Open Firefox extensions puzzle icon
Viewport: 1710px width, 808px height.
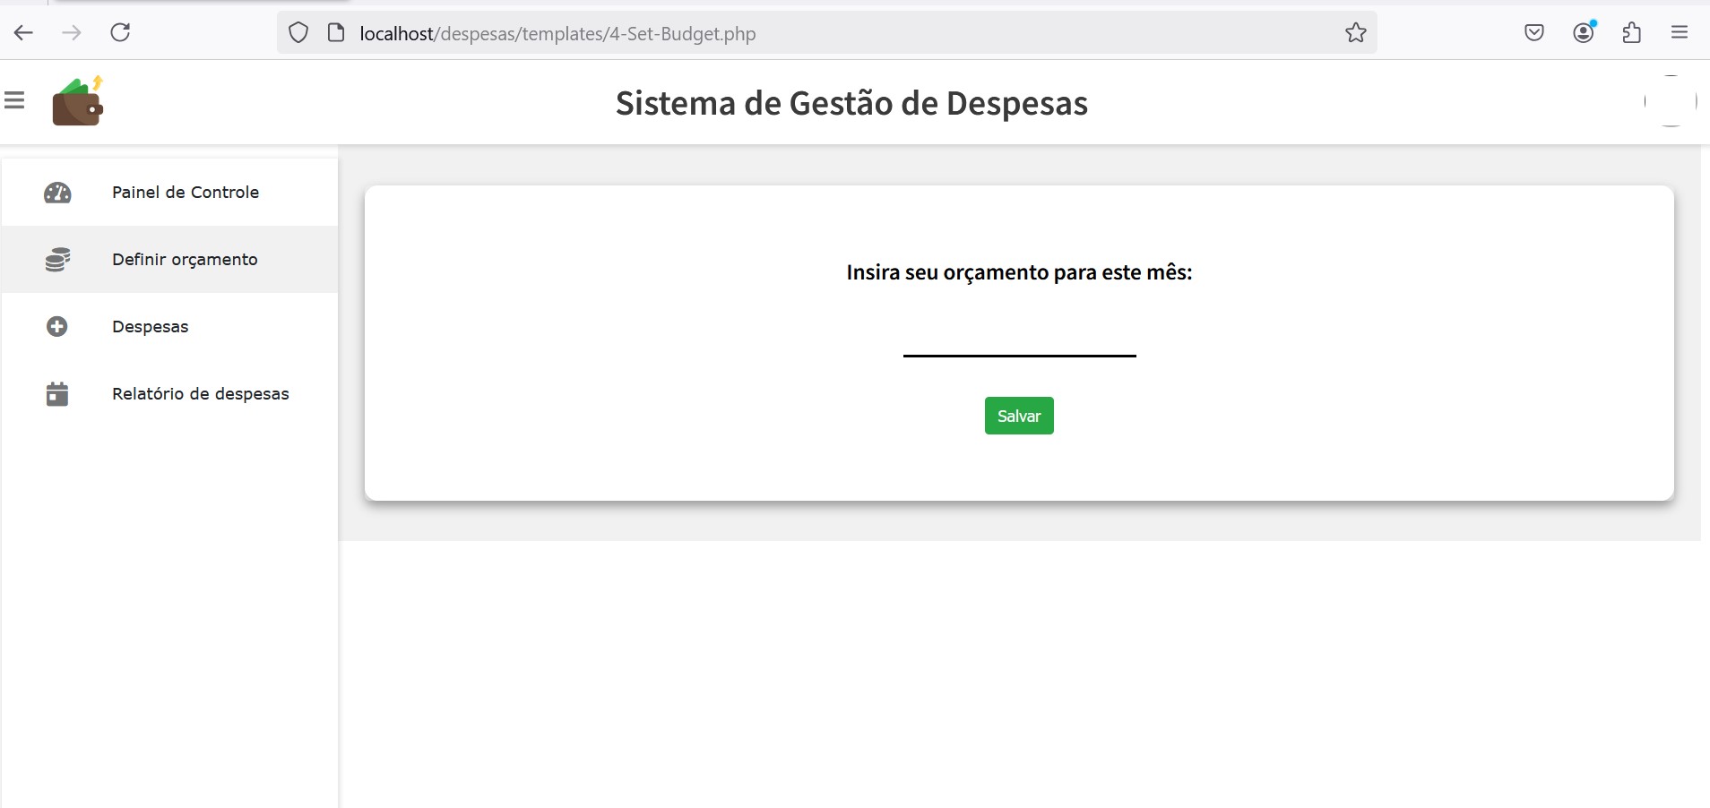point(1631,33)
